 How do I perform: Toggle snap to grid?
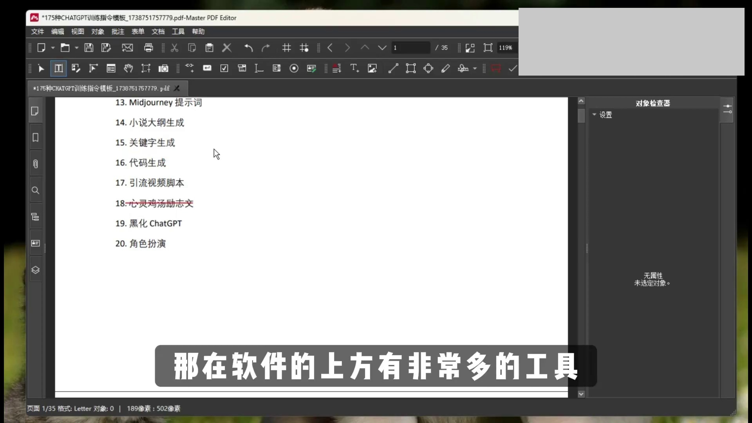304,47
